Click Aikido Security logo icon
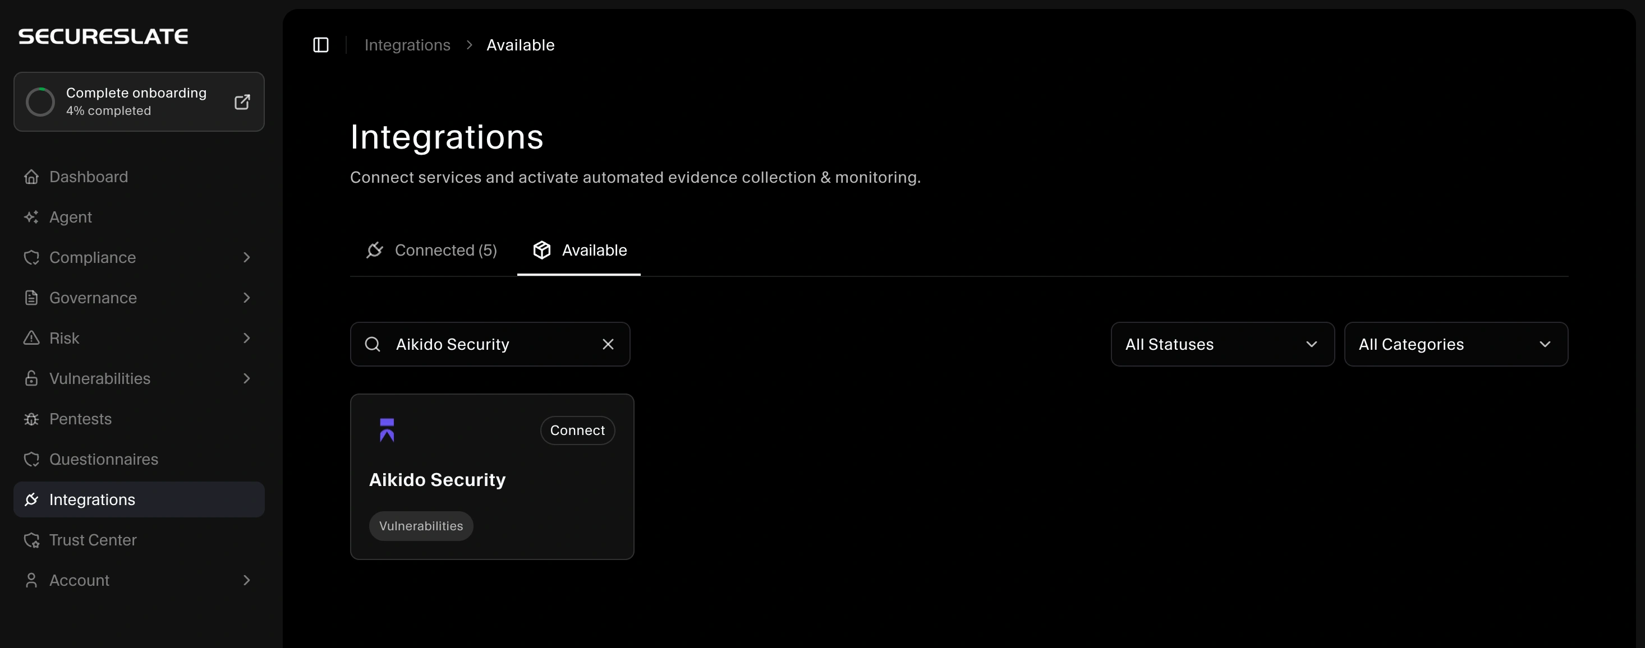 coord(387,431)
